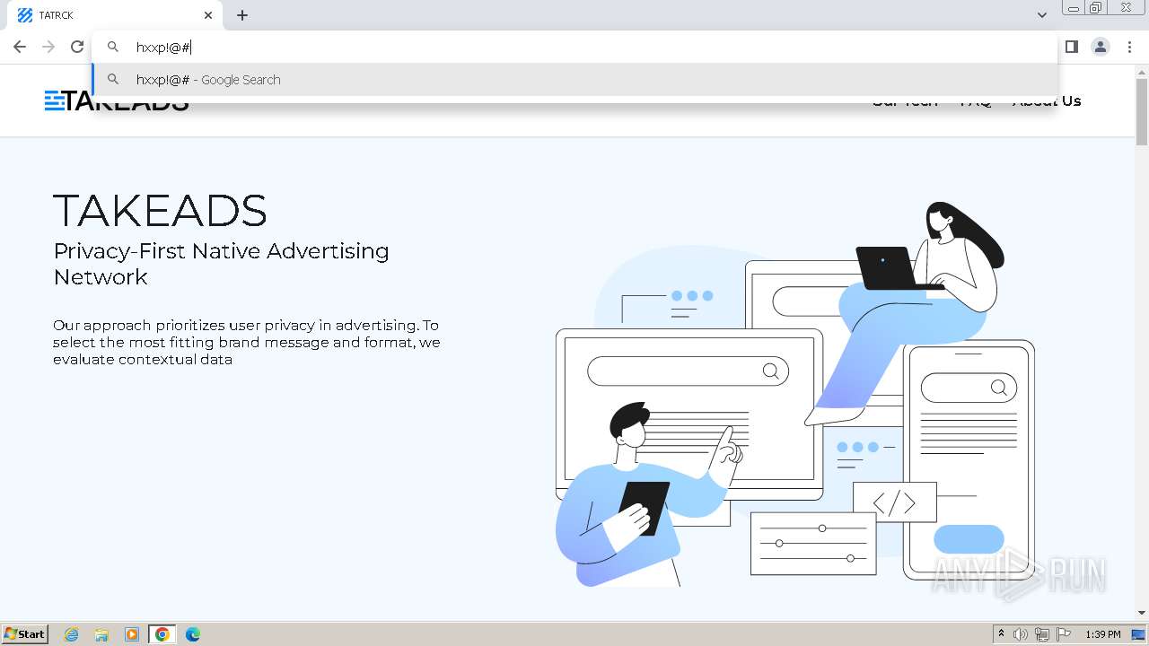The width and height of the screenshot is (1149, 646).
Task: Open the Windows Start menu
Action: 24,633
